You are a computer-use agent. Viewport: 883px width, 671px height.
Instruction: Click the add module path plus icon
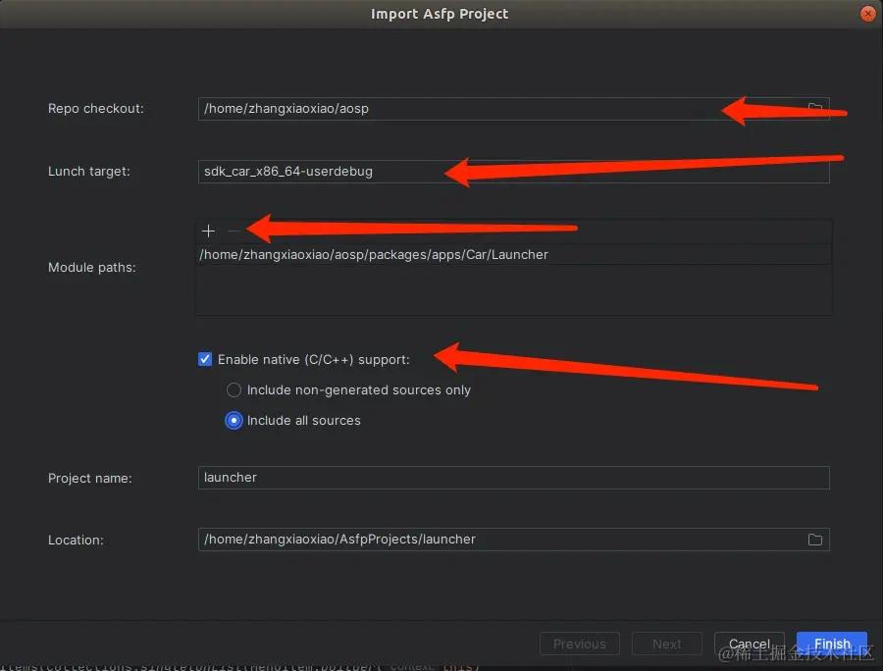[x=208, y=231]
